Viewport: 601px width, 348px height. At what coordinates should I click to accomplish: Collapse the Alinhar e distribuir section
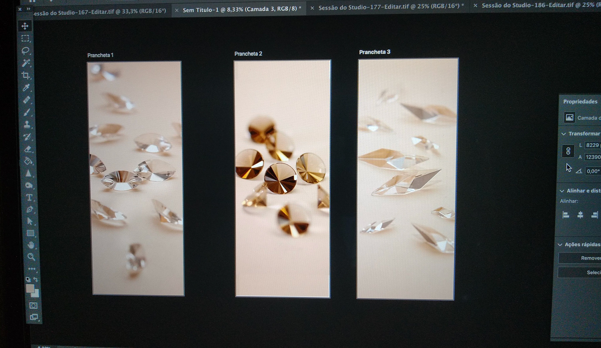point(562,191)
